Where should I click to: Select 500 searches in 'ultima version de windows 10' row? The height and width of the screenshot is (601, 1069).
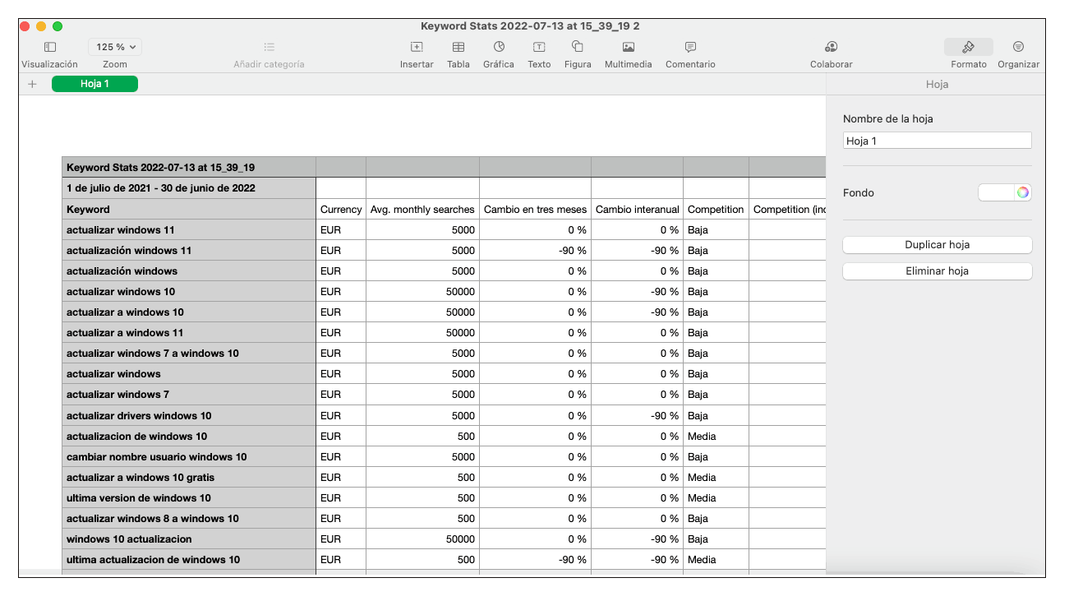(422, 498)
